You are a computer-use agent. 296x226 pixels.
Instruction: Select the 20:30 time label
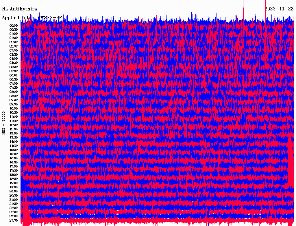[14, 196]
